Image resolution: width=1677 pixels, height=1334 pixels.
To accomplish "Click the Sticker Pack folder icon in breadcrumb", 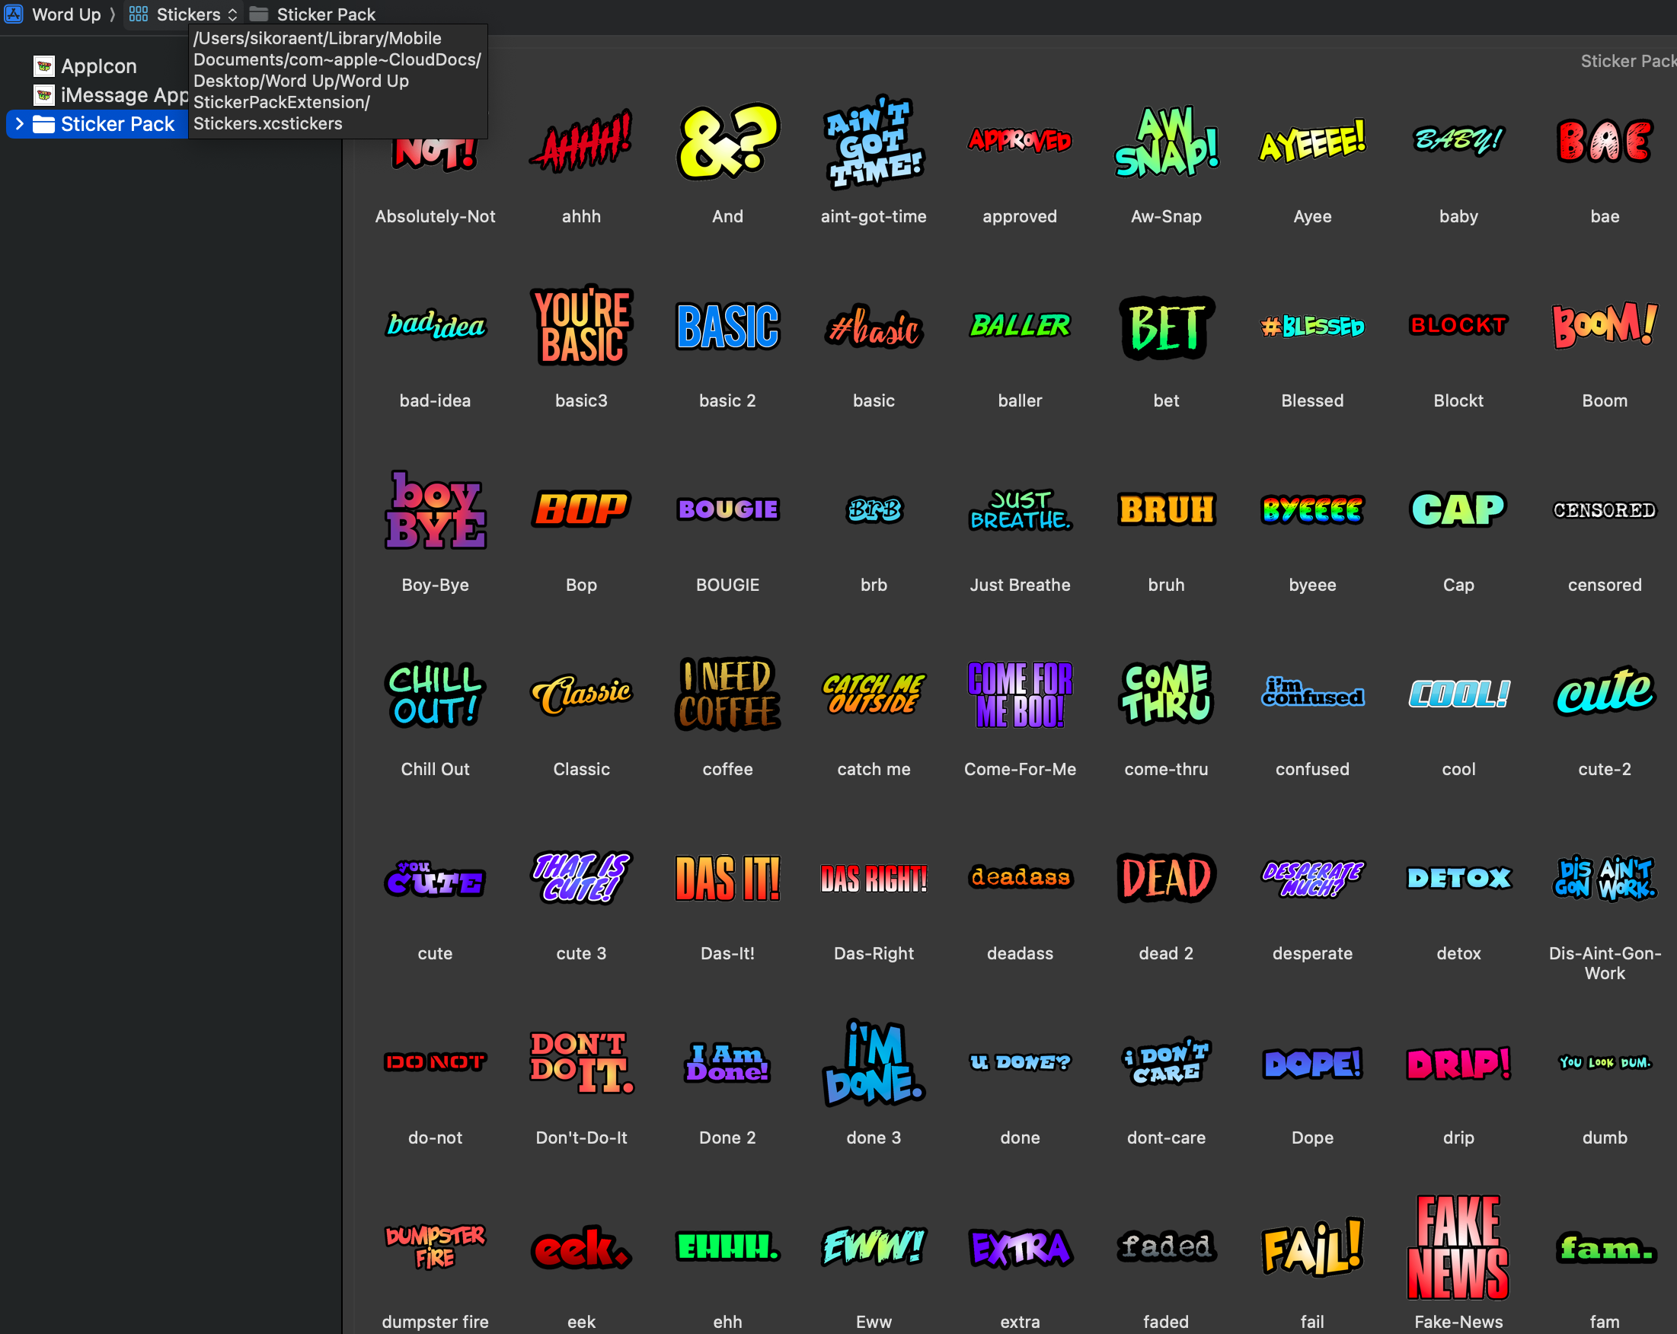I will coord(258,14).
